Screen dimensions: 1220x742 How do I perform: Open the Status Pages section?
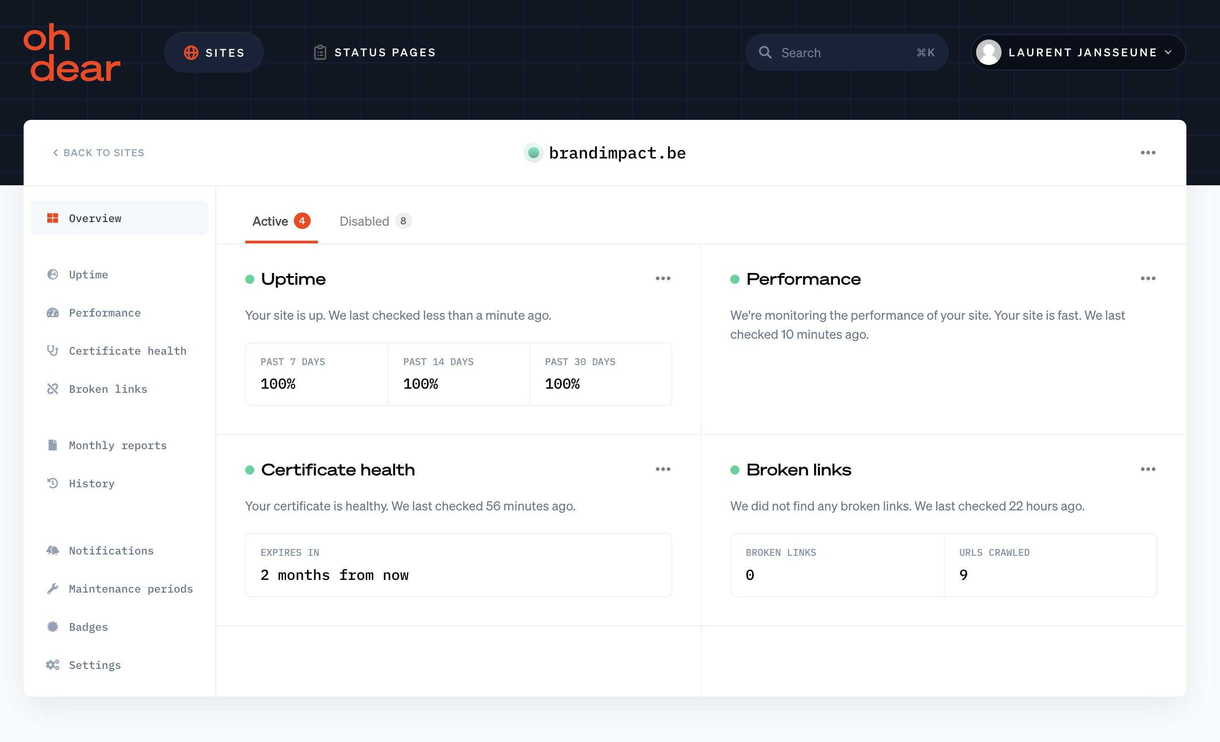coord(375,53)
